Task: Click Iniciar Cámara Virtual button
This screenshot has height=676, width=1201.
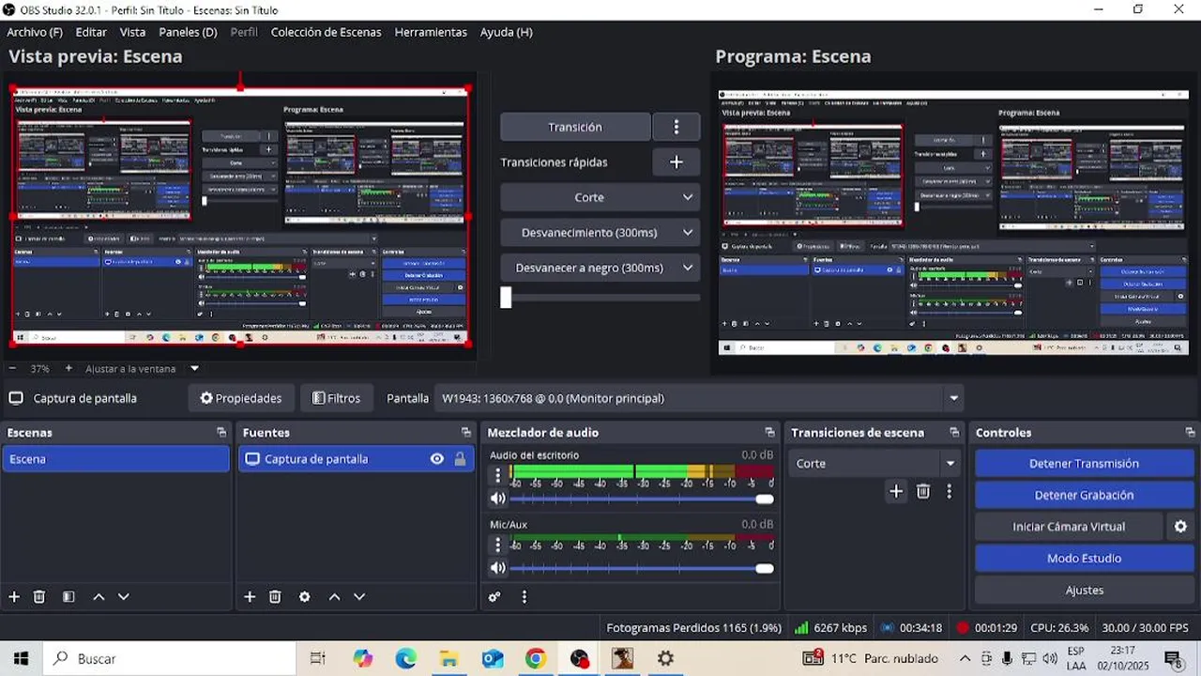Action: (1069, 527)
